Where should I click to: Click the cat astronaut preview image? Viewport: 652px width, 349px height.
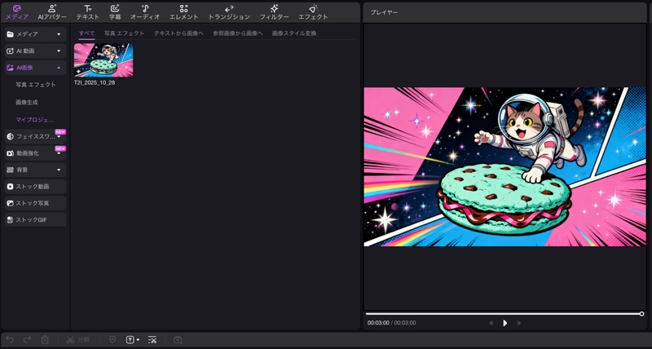coord(504,167)
